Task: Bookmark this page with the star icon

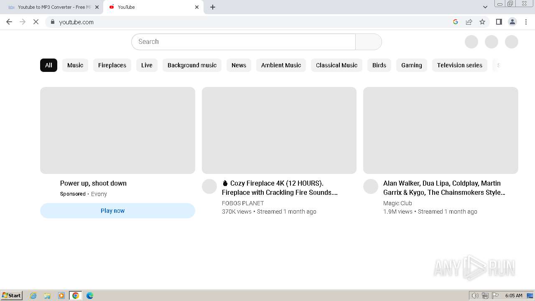Action: pos(482,22)
